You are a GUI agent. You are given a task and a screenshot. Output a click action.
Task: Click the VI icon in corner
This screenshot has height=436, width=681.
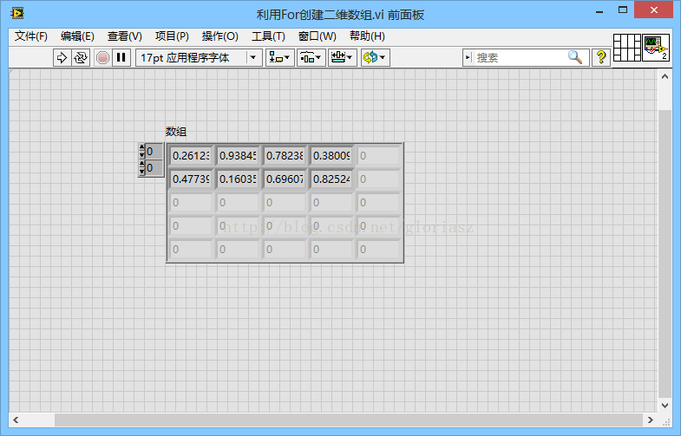[x=655, y=48]
